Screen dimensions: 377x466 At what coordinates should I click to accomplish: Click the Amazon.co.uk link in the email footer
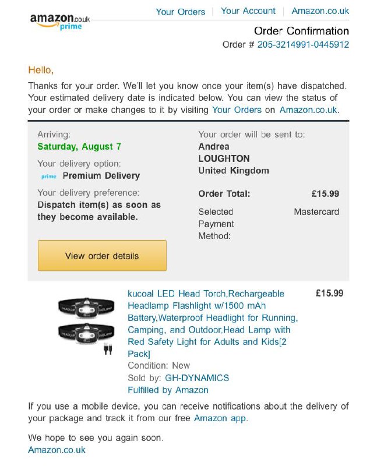(x=57, y=450)
